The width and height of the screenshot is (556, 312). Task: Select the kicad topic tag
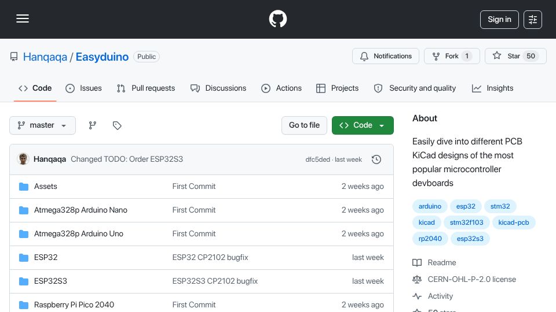pos(427,222)
